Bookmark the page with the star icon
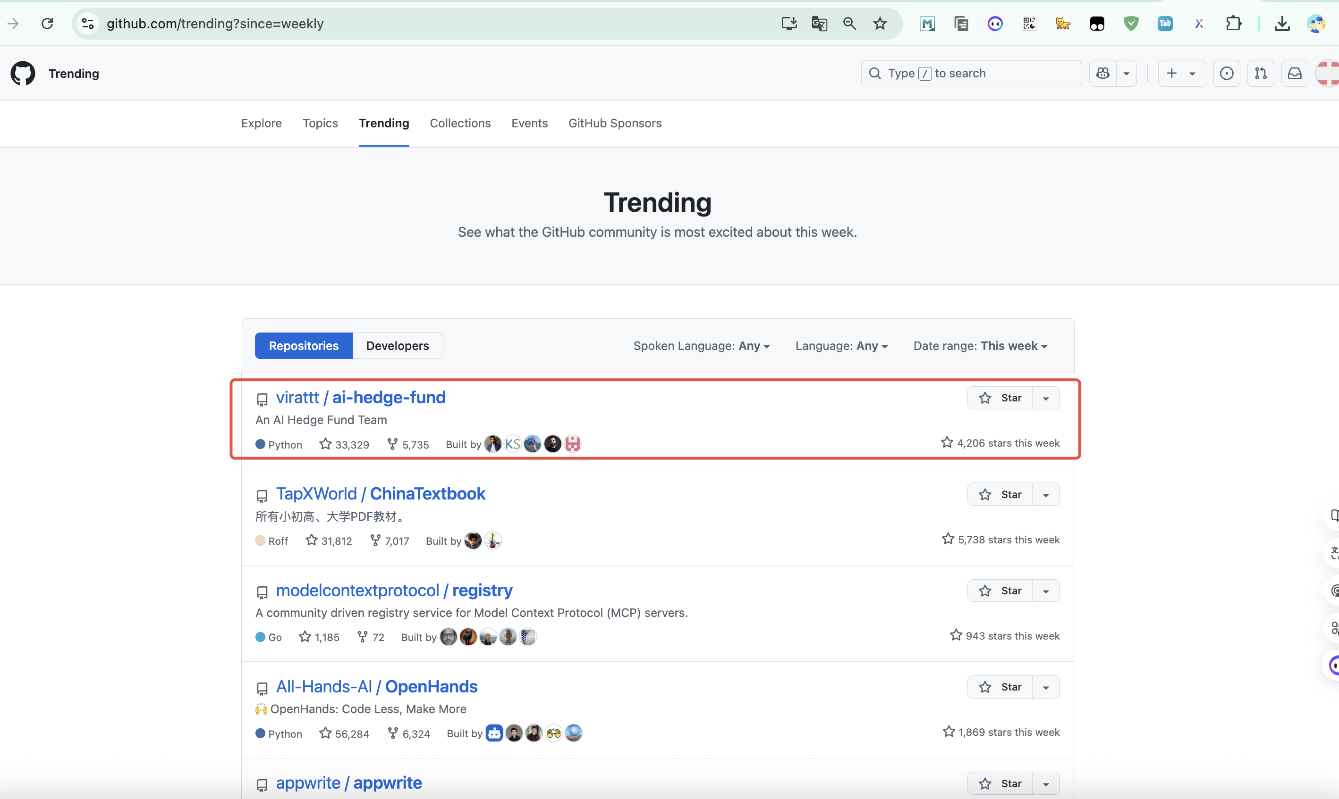This screenshot has width=1339, height=799. [880, 23]
